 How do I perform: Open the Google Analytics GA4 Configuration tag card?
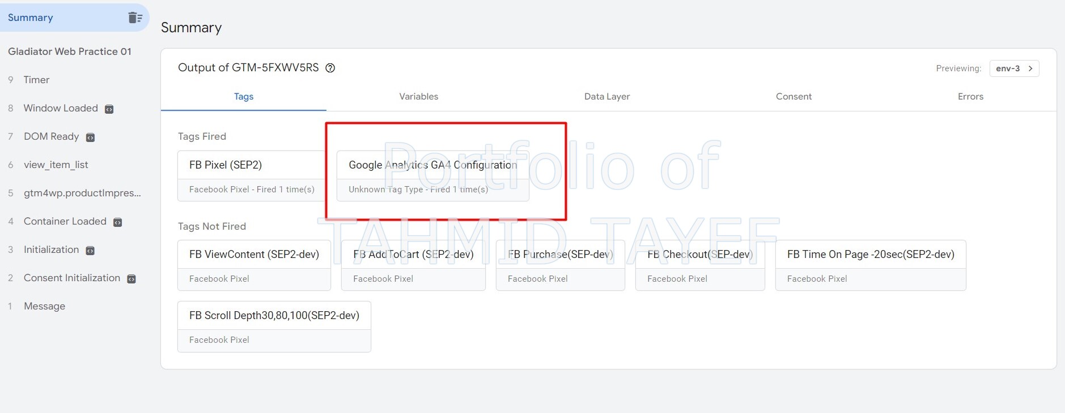click(x=433, y=176)
